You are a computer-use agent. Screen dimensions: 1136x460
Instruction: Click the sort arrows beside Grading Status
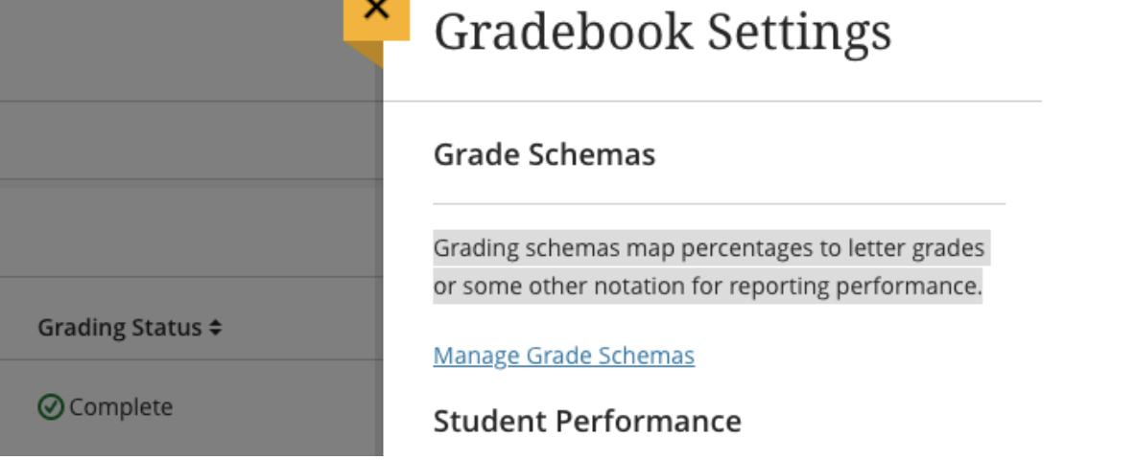tap(215, 329)
